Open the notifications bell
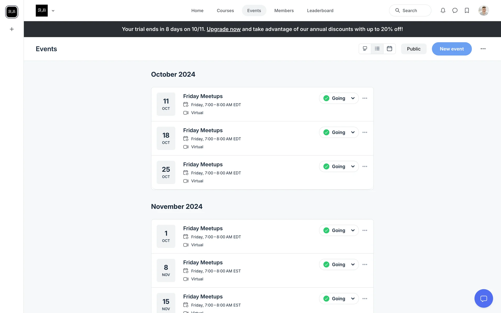 pos(443,10)
